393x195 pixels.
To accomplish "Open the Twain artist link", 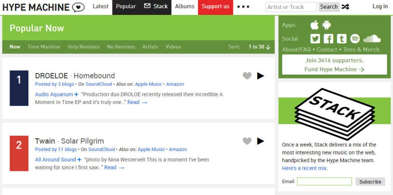I will click(x=45, y=141).
